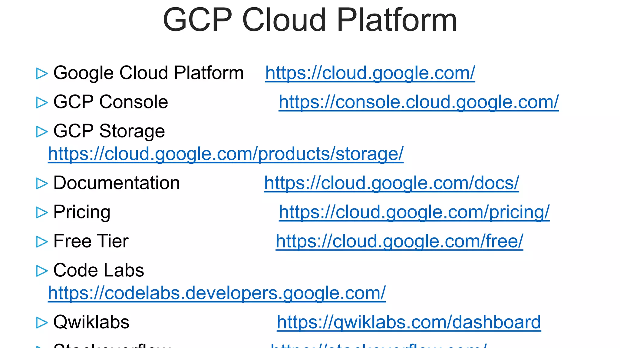The image size is (620, 348).
Task: Open the cloud.google.com/free/ link
Action: (399, 241)
